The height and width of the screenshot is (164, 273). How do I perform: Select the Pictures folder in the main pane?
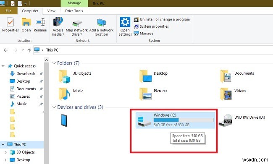(x=153, y=94)
